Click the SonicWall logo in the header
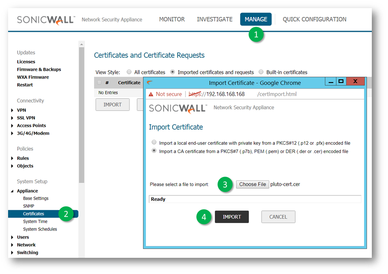 [x=45, y=20]
